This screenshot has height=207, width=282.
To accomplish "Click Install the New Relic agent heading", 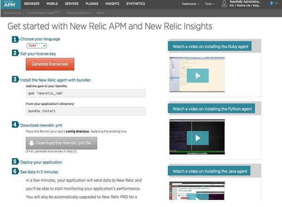I will [56, 80].
